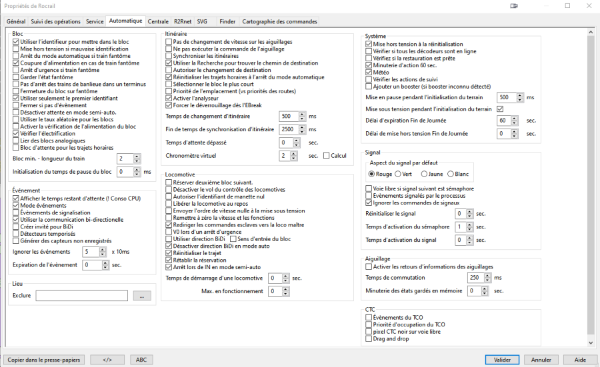
Task: Click the vertical scrollbar on the right
Action: 590,186
